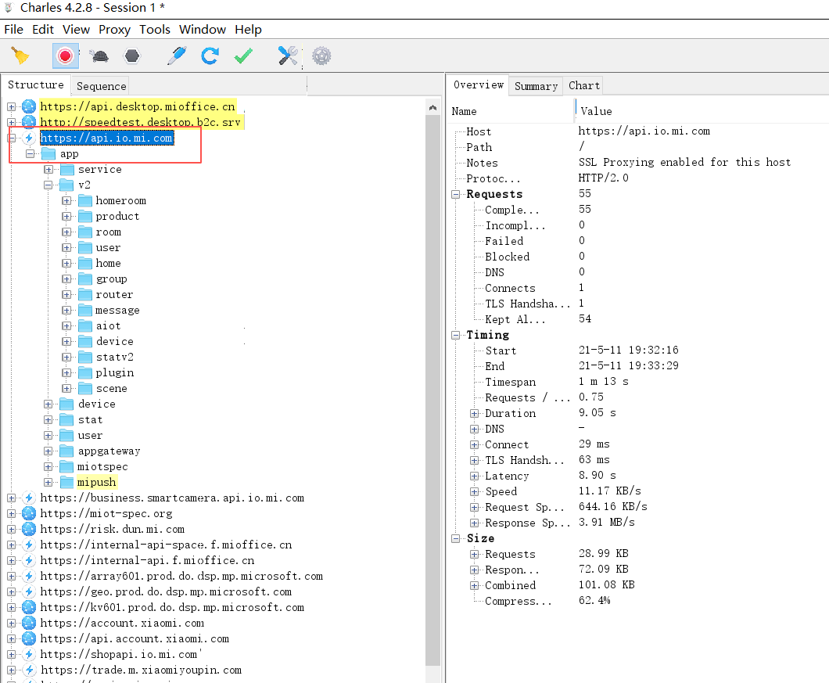Select https://geo.prod.do.dsp.mp.microsoft.com host
The image size is (829, 683).
coord(166,591)
